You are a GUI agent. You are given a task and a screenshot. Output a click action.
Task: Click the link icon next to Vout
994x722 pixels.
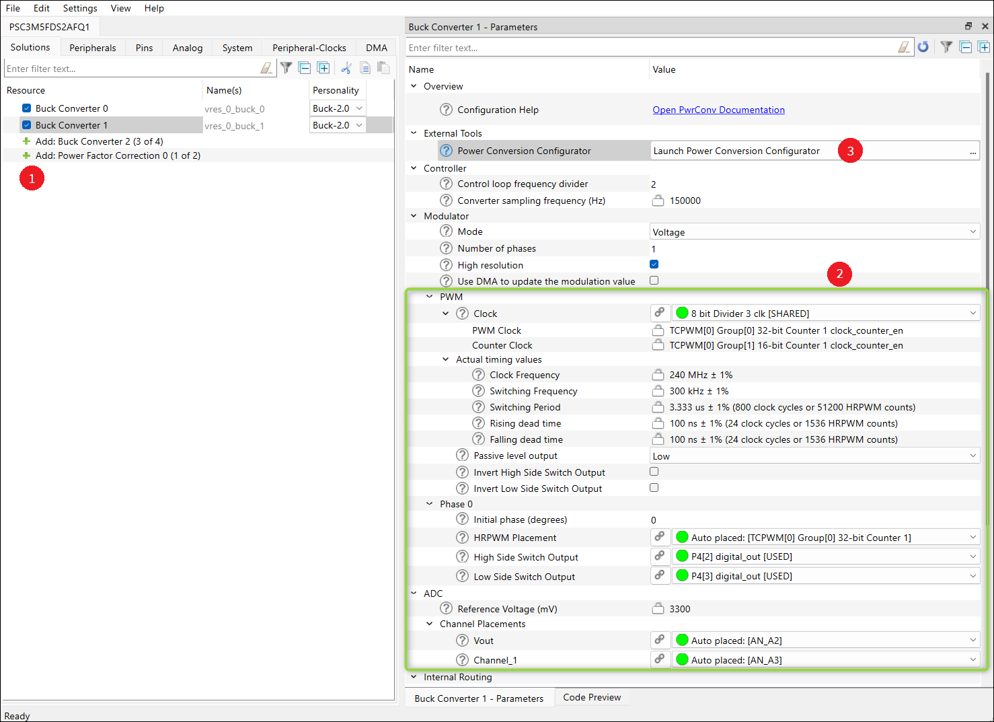click(x=660, y=640)
